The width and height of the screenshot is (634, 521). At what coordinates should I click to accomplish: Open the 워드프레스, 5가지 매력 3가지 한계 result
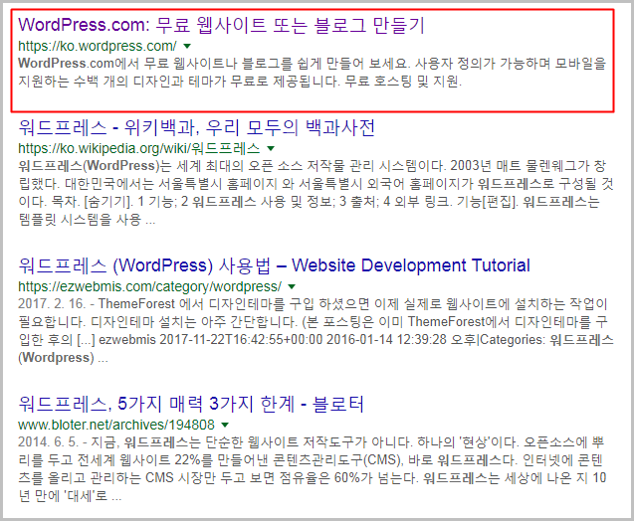(191, 404)
